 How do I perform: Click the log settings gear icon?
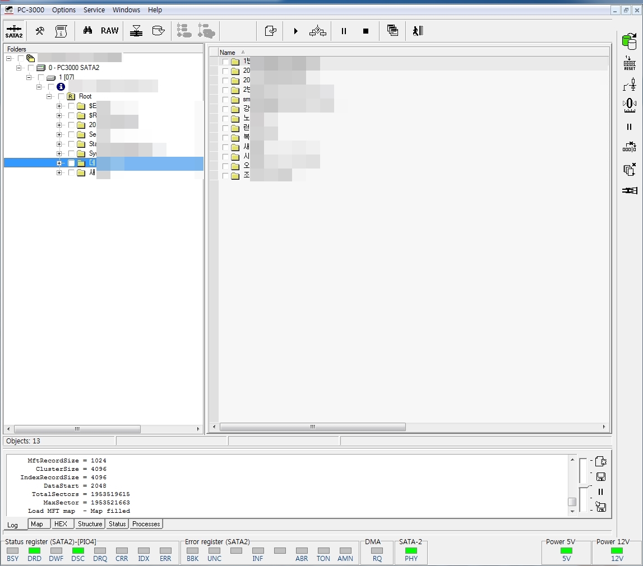click(601, 461)
